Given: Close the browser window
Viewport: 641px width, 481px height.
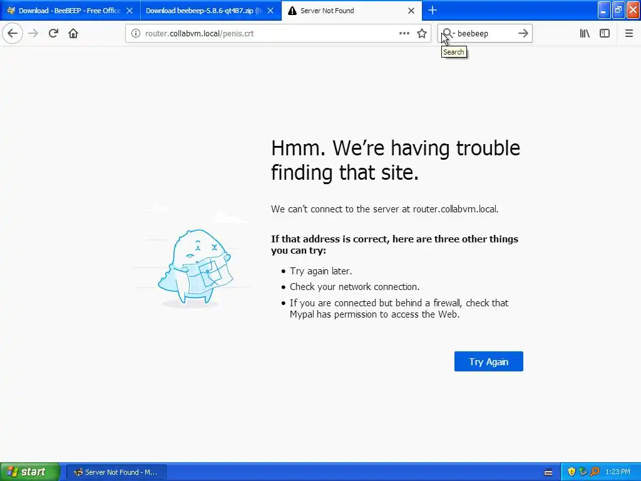Looking at the screenshot, I should [633, 10].
